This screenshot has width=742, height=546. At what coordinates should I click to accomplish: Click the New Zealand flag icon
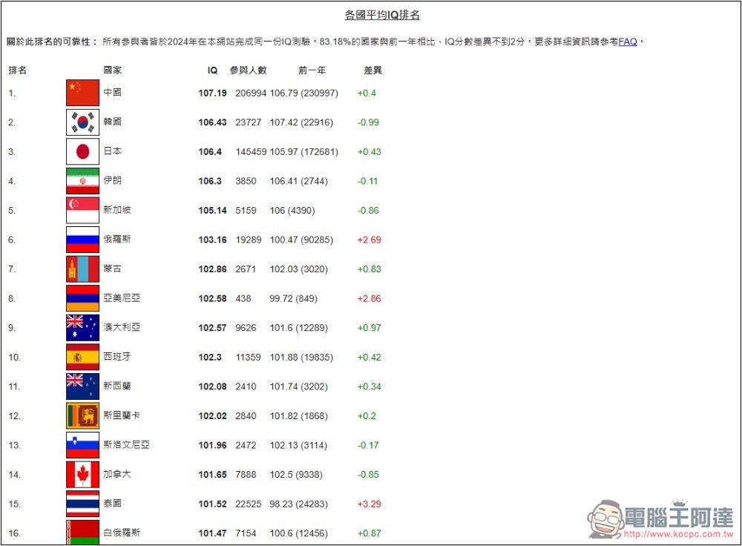[x=82, y=386]
